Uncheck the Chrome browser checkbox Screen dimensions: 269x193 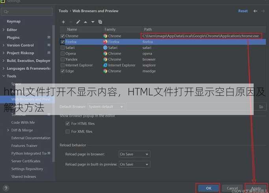tap(63, 36)
